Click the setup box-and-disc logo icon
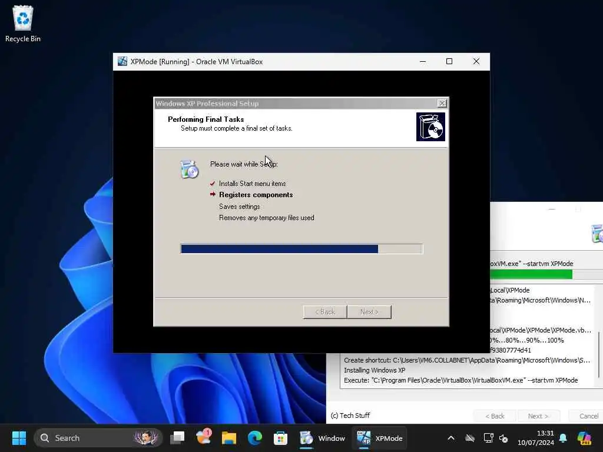Image resolution: width=603 pixels, height=452 pixels. pyautogui.click(x=430, y=127)
